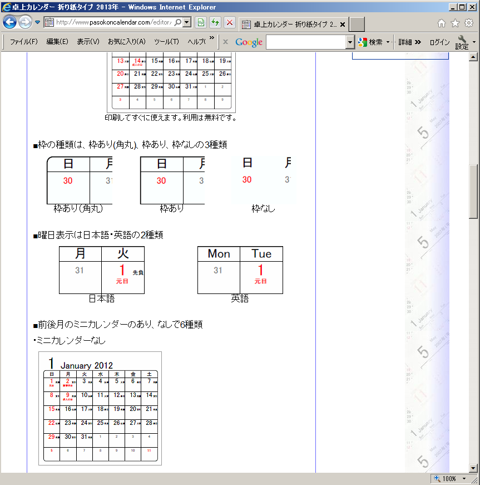Click the Compatibility View torn-page icon

click(201, 22)
